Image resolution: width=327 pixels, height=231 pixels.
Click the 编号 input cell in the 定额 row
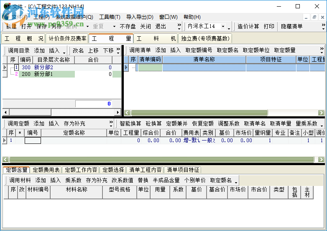click(33, 141)
